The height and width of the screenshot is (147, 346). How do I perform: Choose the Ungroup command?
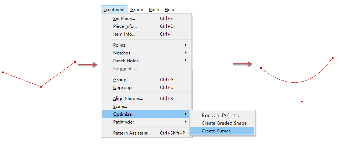coord(122,88)
